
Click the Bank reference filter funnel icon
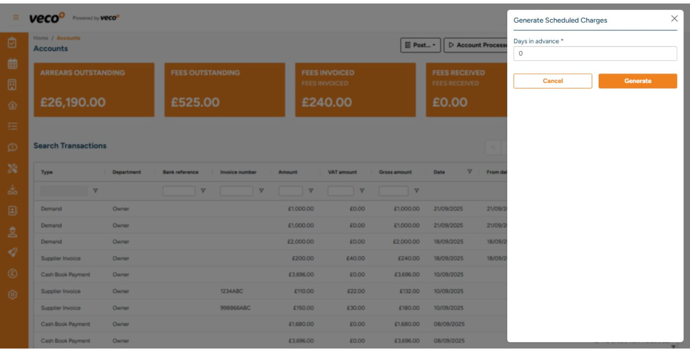(203, 191)
